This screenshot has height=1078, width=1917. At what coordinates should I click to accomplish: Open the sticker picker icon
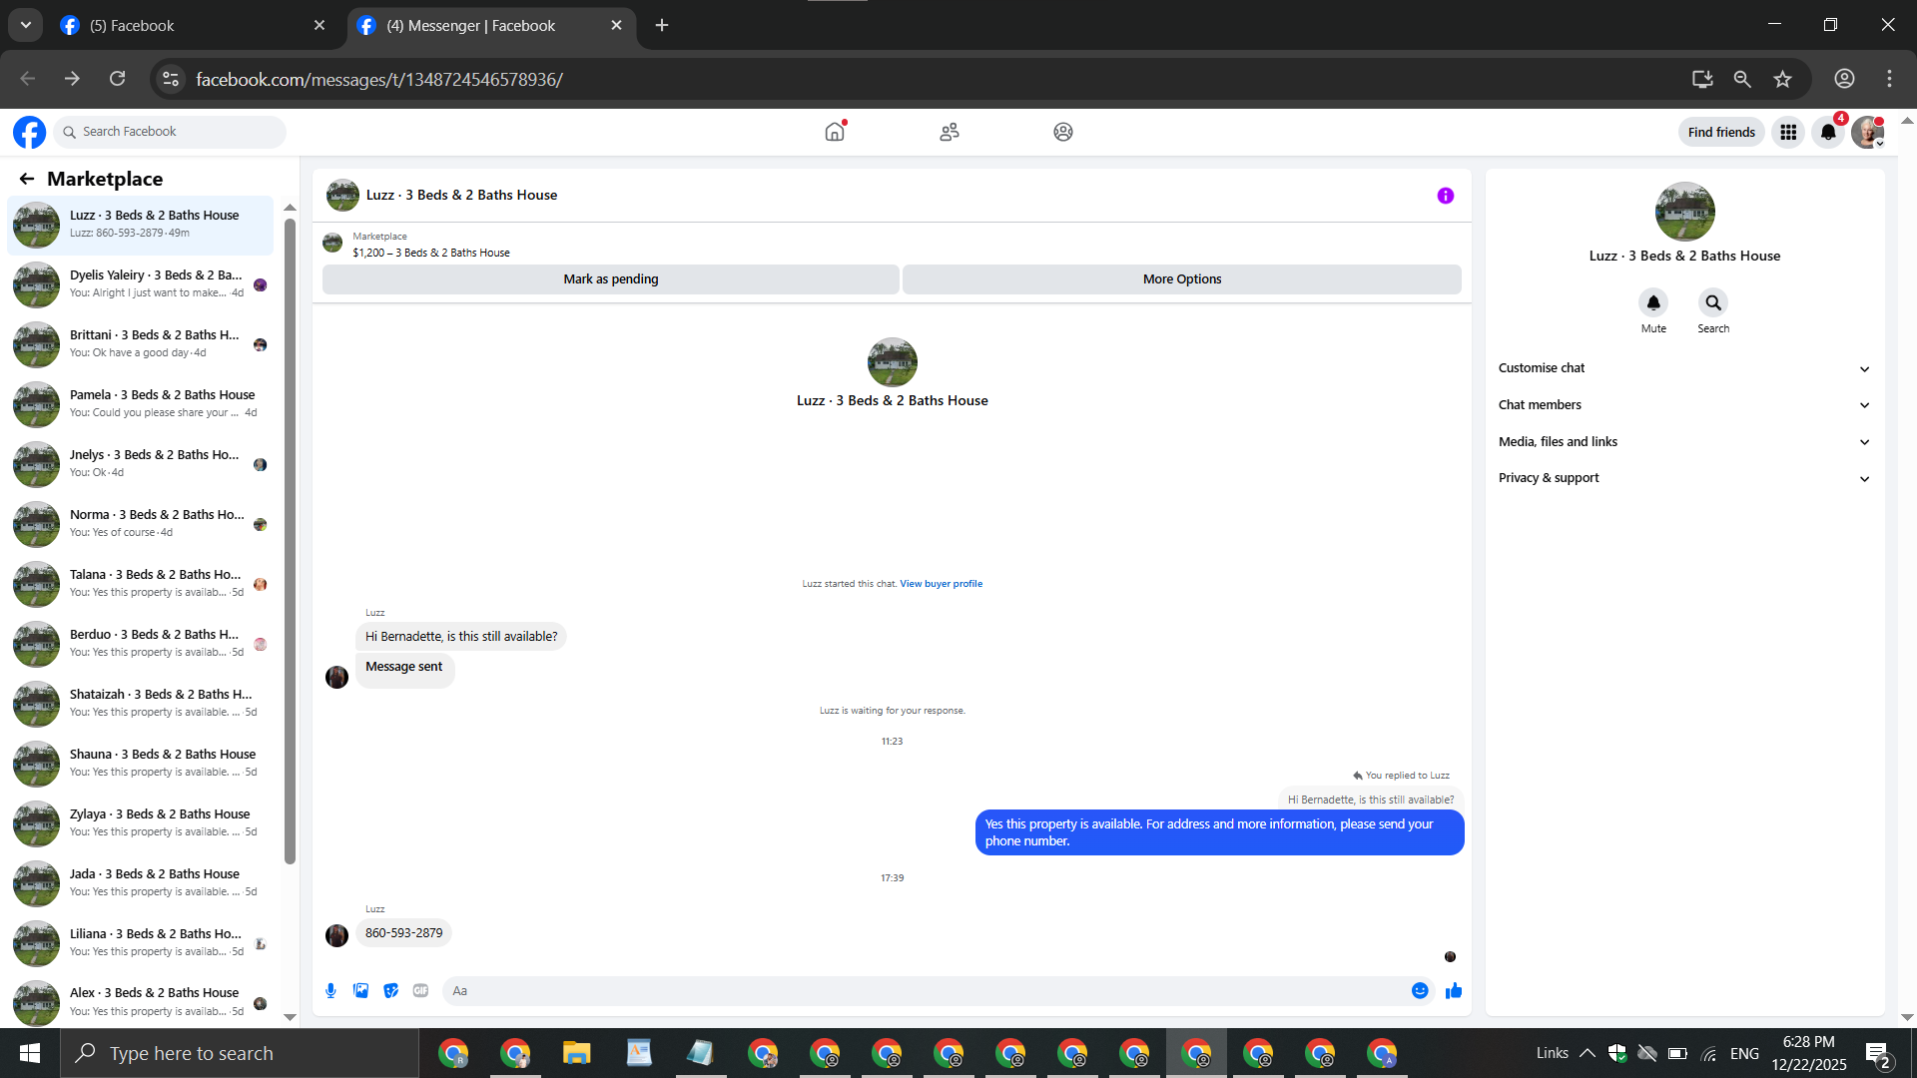coord(390,990)
